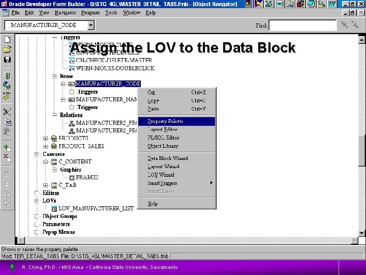Image resolution: width=366 pixels, height=275 pixels.
Task: Click the PRODUCT_SALES data block icon
Action: 54,146
